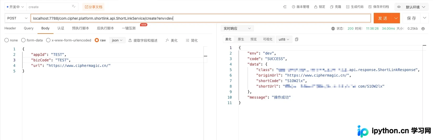Click the request URL input field
This screenshot has height=140, width=433.
(x=201, y=18)
